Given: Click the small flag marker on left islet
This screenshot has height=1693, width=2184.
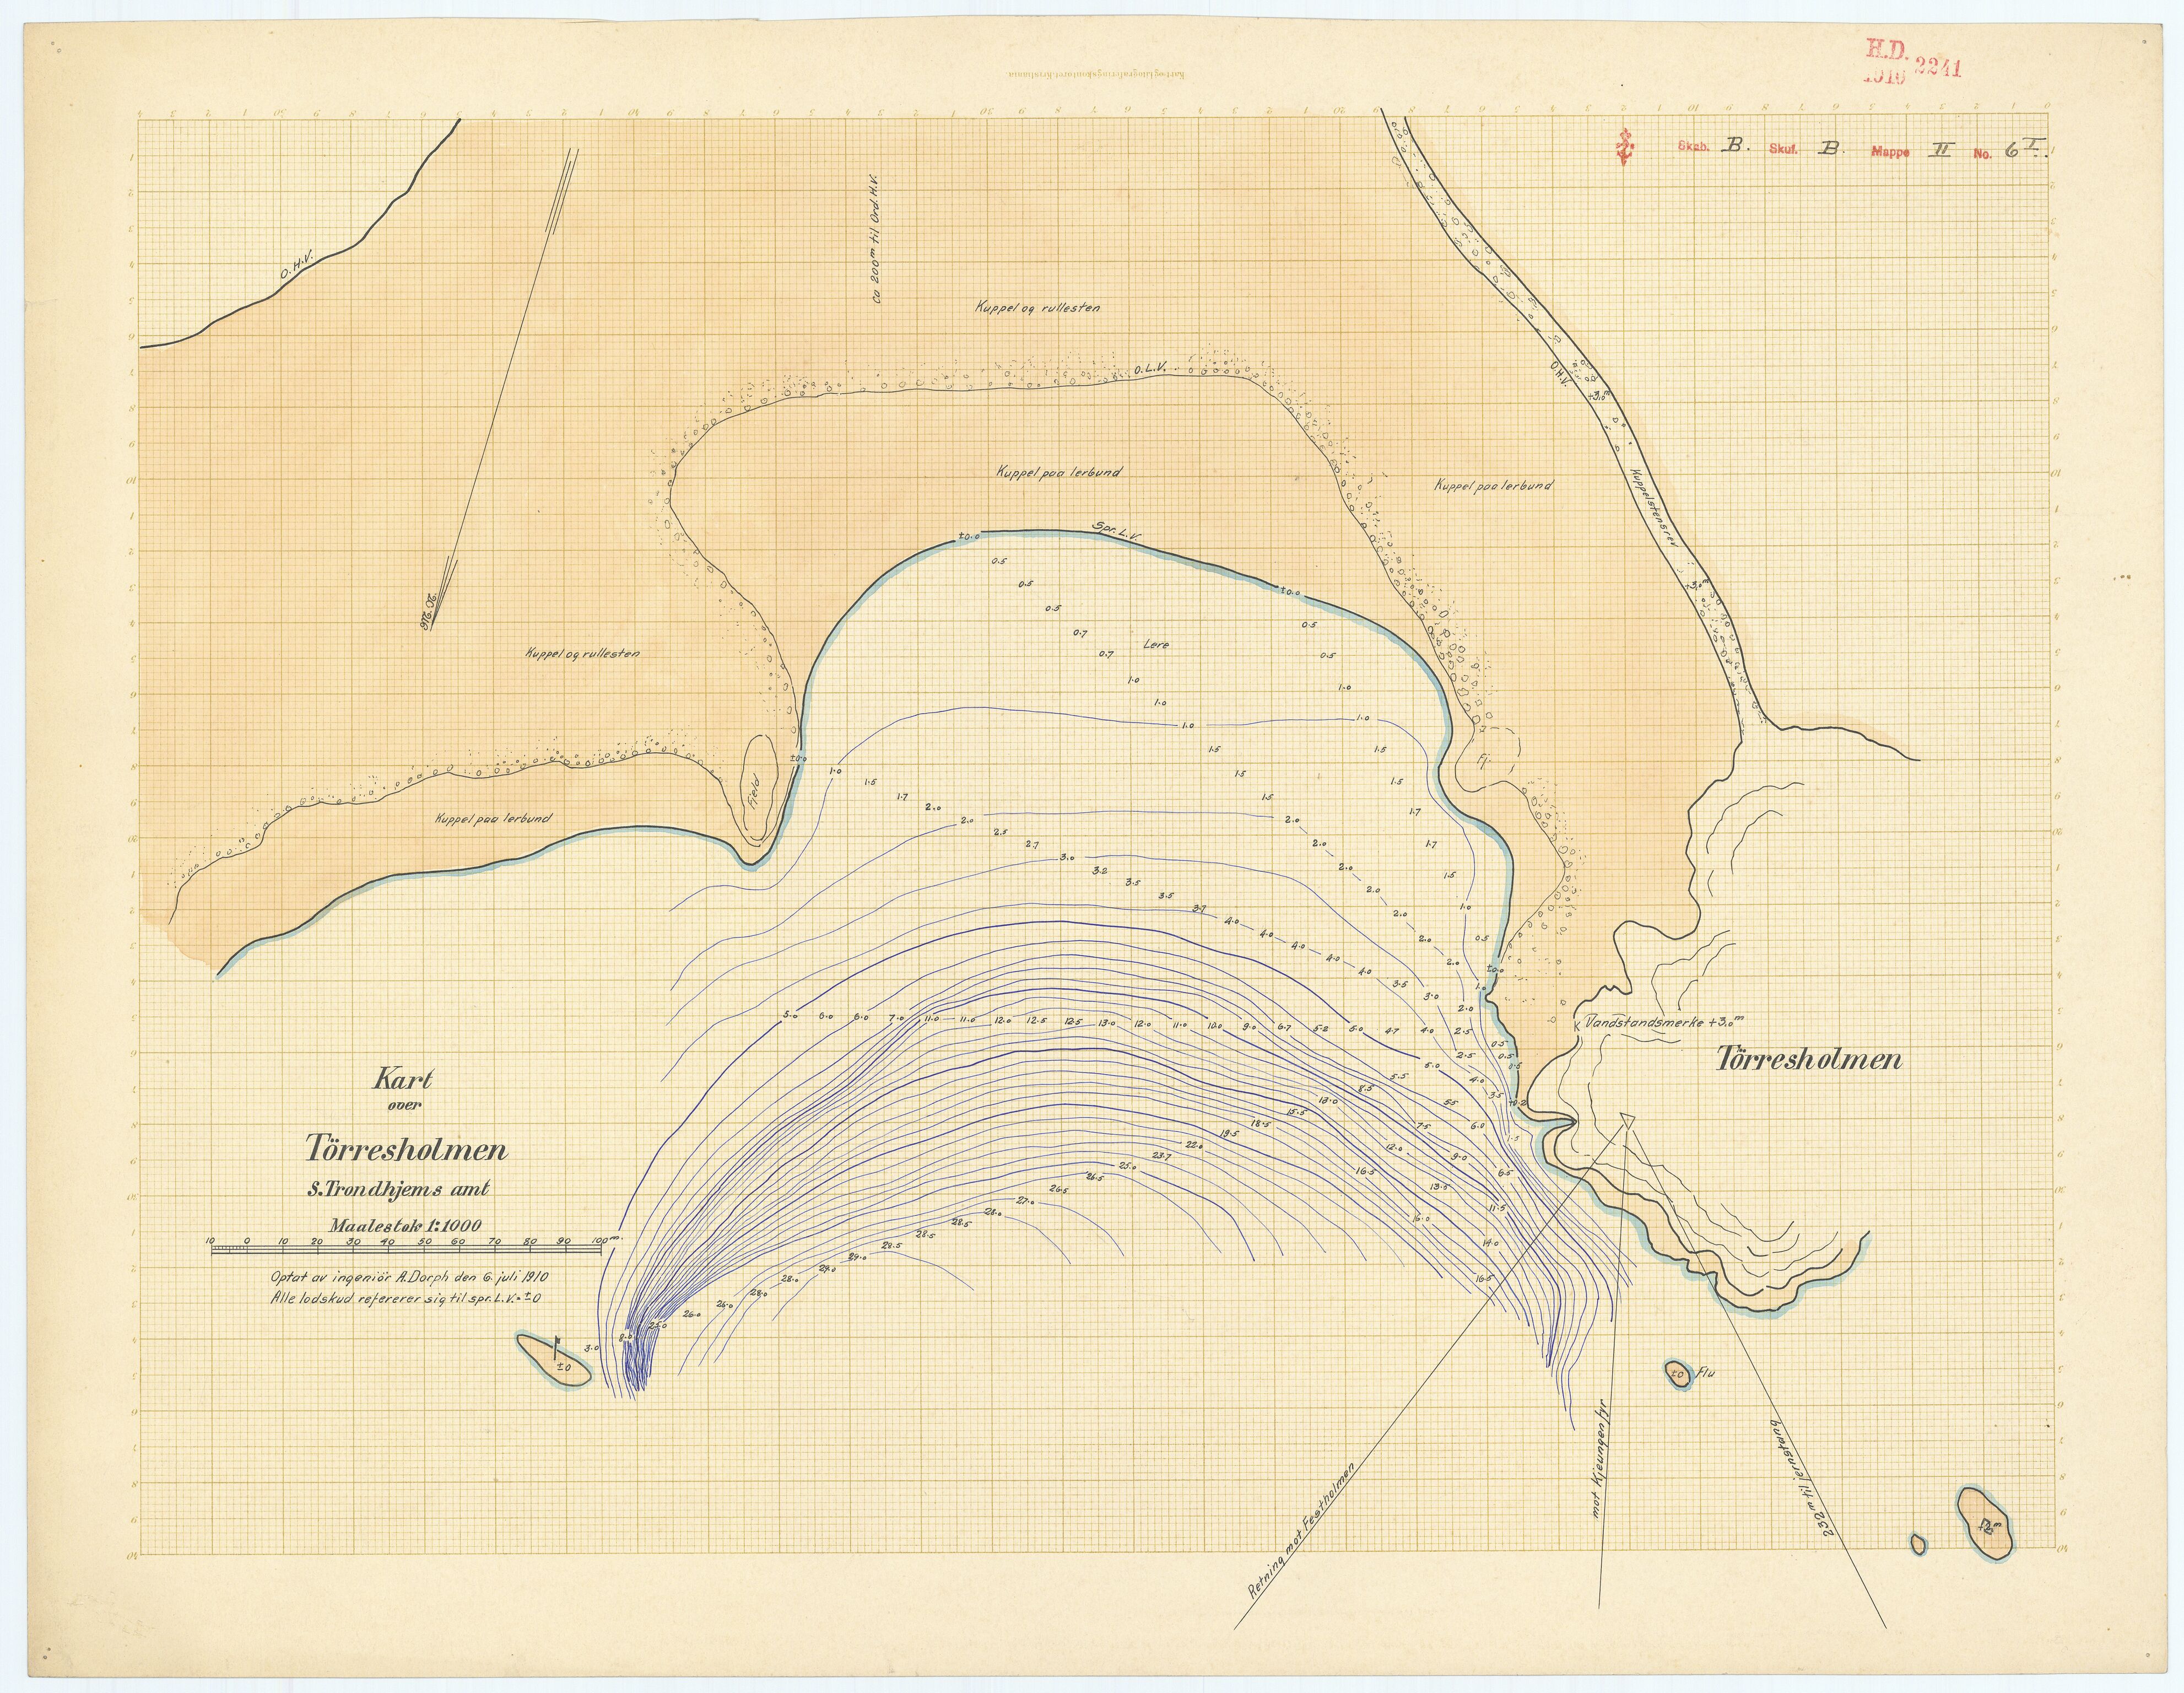Looking at the screenshot, I should (557, 1347).
